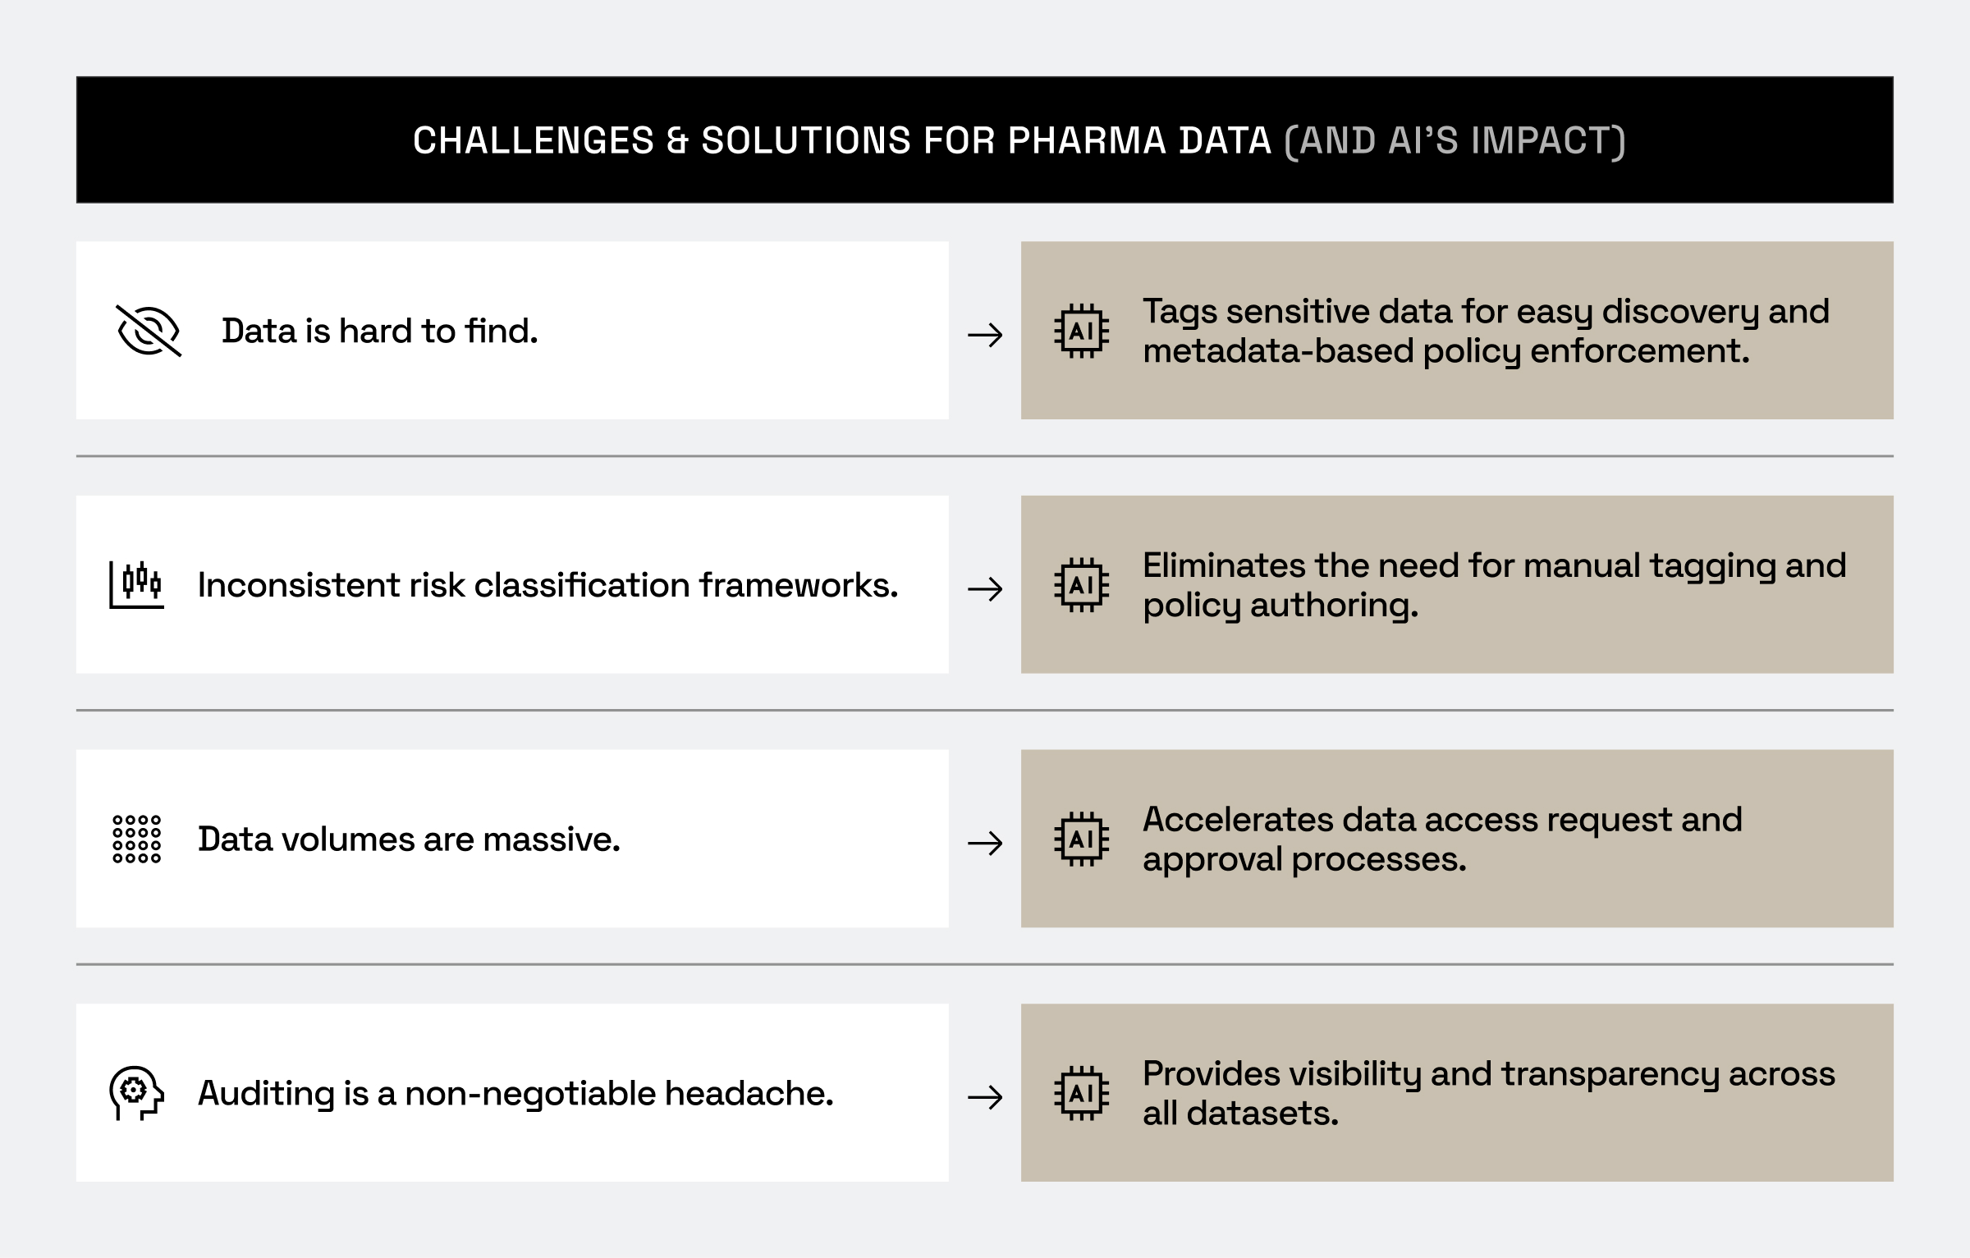Click the arrow after 'Data is hard to find'
The height and width of the screenshot is (1258, 1970).
click(x=985, y=335)
